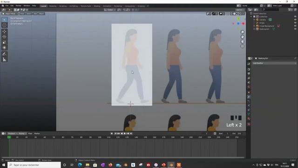Click the Zoom view magnifier in viewport
Screen dimensions: 298x168
pos(242,32)
